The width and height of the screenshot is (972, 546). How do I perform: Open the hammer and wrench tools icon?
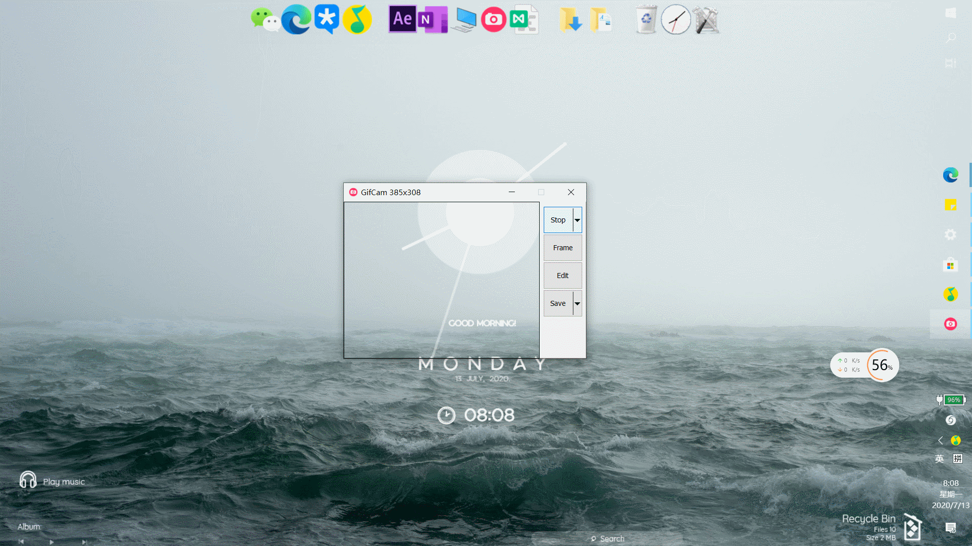pos(706,20)
